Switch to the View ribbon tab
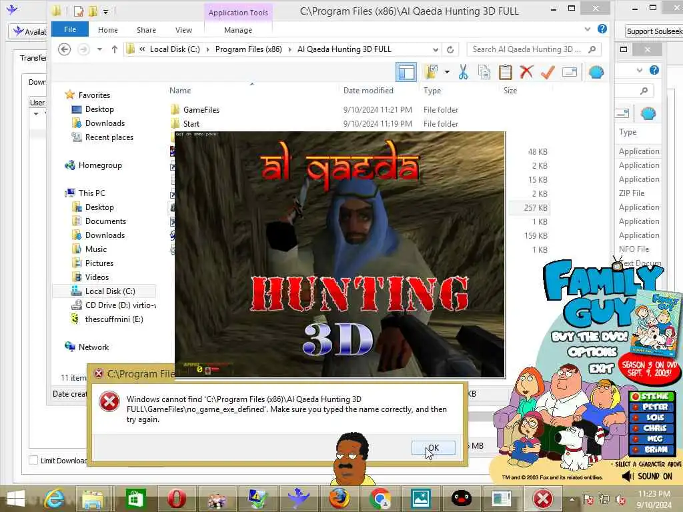Image resolution: width=683 pixels, height=512 pixels. tap(183, 30)
